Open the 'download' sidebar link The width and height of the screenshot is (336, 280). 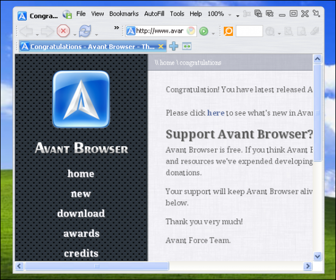point(81,213)
